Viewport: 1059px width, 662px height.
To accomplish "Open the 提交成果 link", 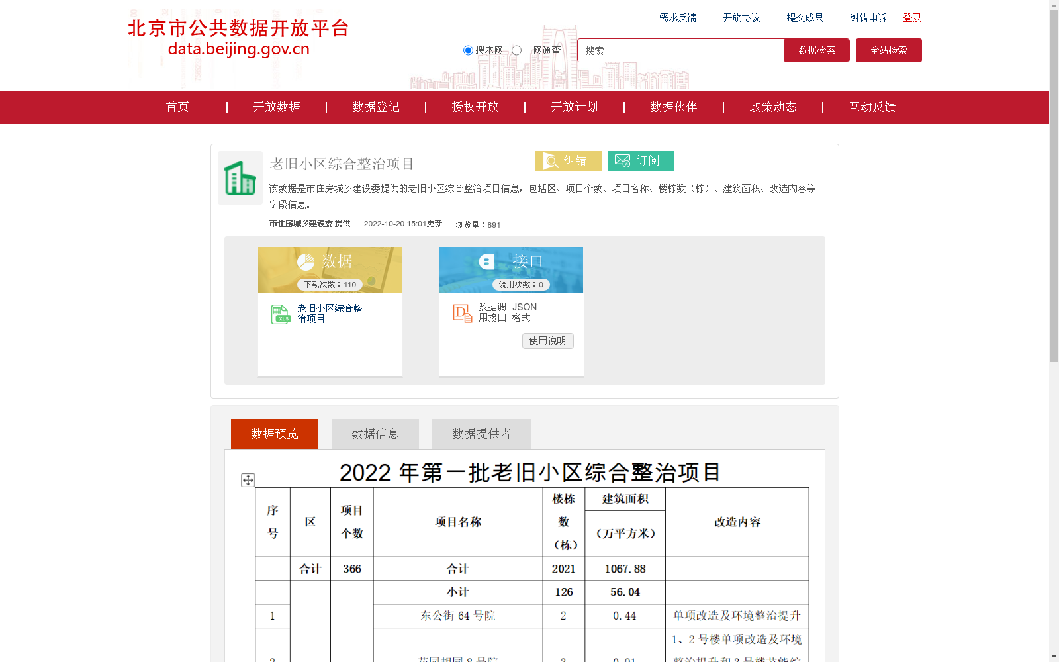I will 805,18.
